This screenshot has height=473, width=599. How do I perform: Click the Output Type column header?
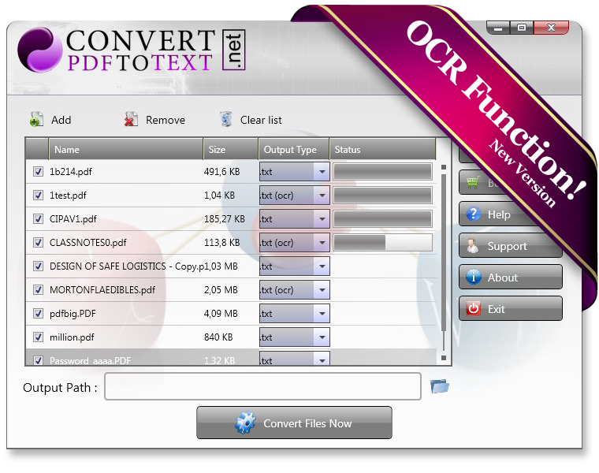tap(294, 149)
